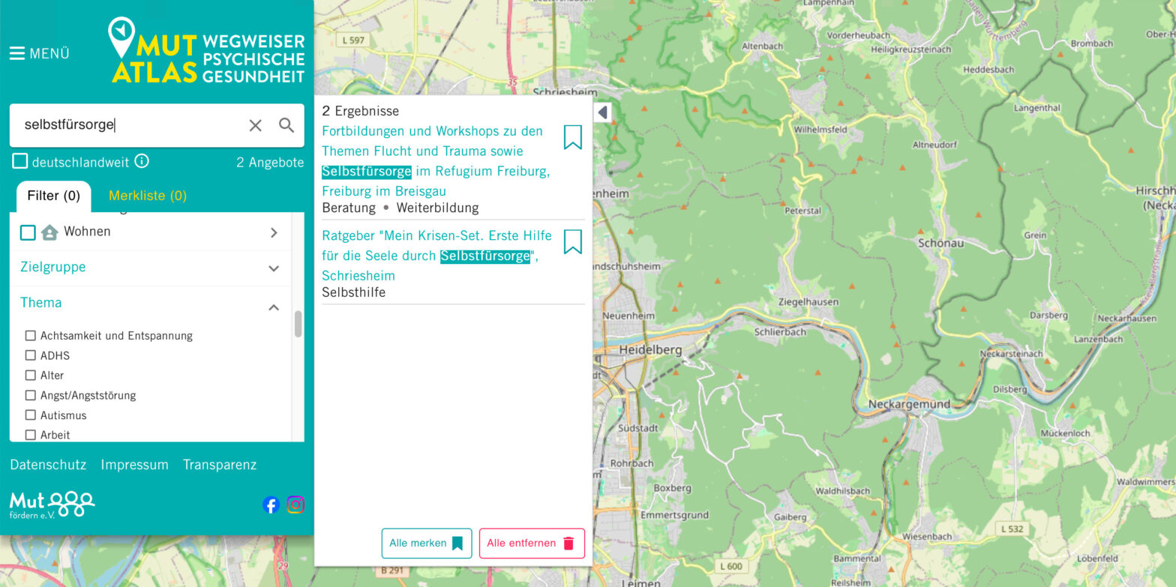This screenshot has width=1176, height=587.
Task: Open the Facebook icon
Action: click(x=271, y=505)
